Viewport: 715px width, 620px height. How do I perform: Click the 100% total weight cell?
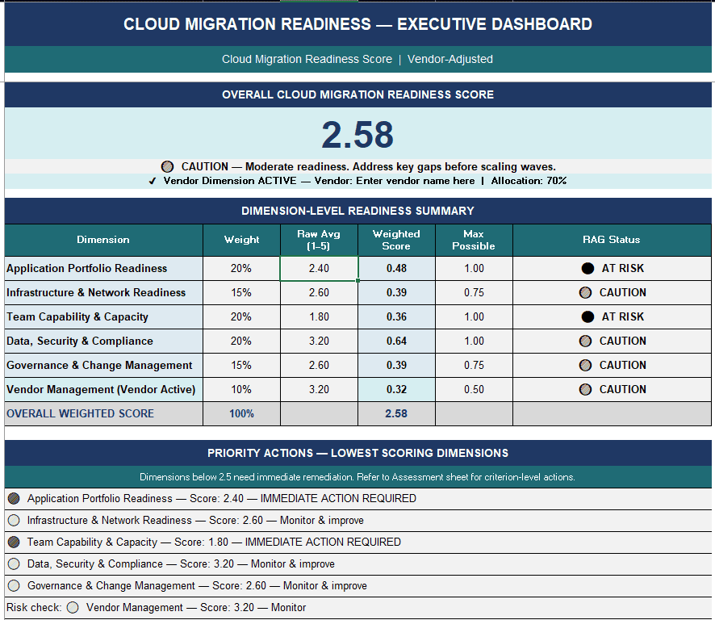click(241, 413)
